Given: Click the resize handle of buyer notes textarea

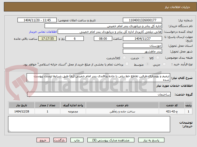Looking at the screenshot, I should pyautogui.click(x=10, y=131).
